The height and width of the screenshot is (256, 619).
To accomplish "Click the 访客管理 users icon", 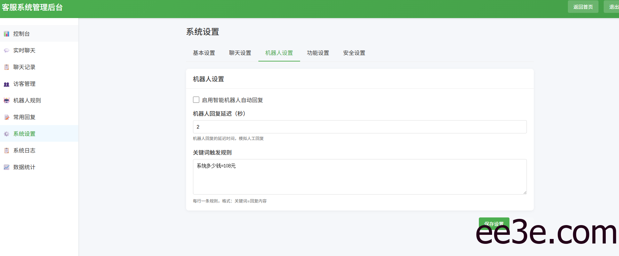I will click(x=7, y=84).
